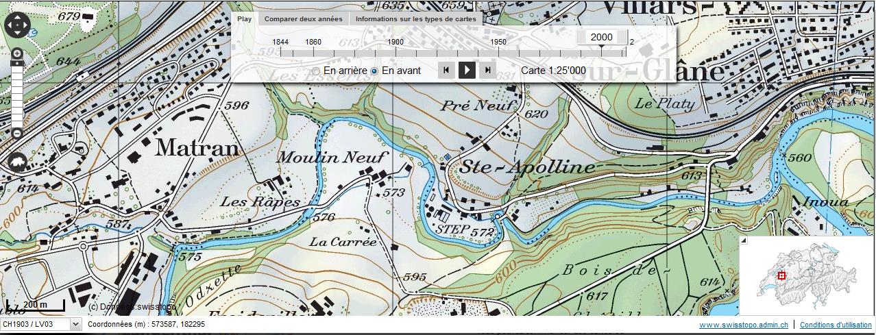The height and width of the screenshot is (335, 876).
Task: Jump to the first year of timeline
Action: [446, 70]
